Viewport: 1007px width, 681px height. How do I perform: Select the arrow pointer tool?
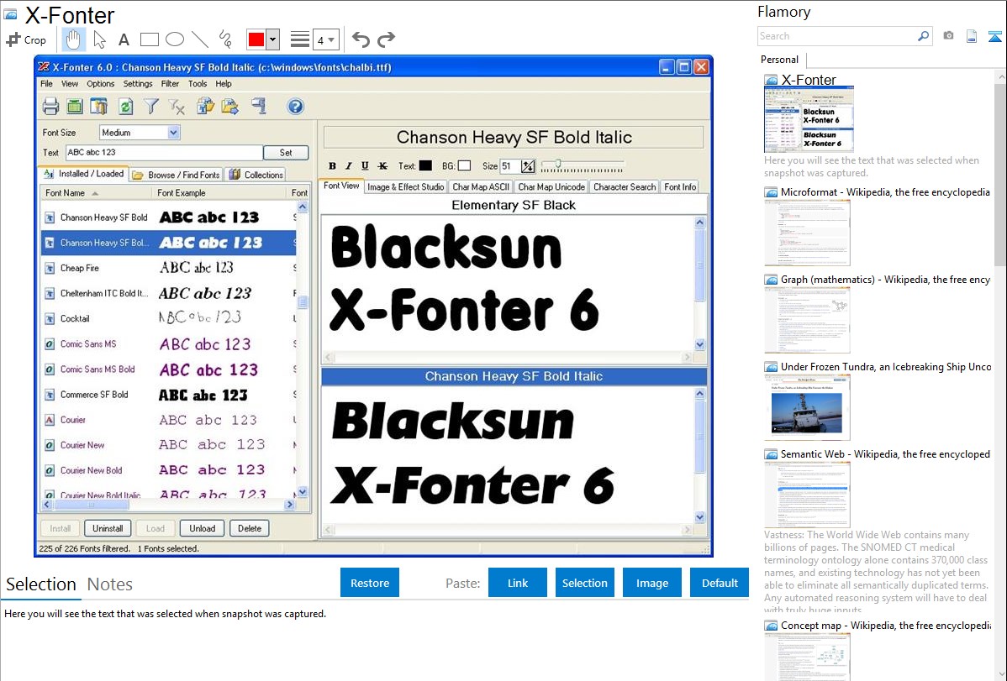point(99,39)
